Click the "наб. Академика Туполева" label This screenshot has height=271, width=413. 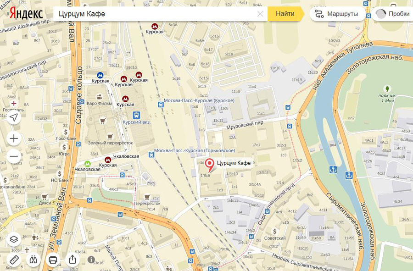[x=343, y=66]
